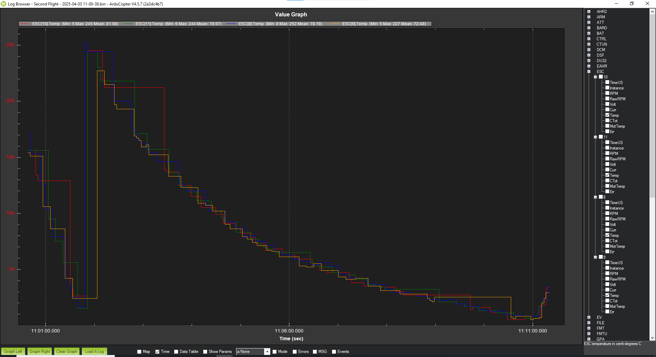Check the ESC 11 group checkbox
The width and height of the screenshot is (656, 357).
coord(601,137)
